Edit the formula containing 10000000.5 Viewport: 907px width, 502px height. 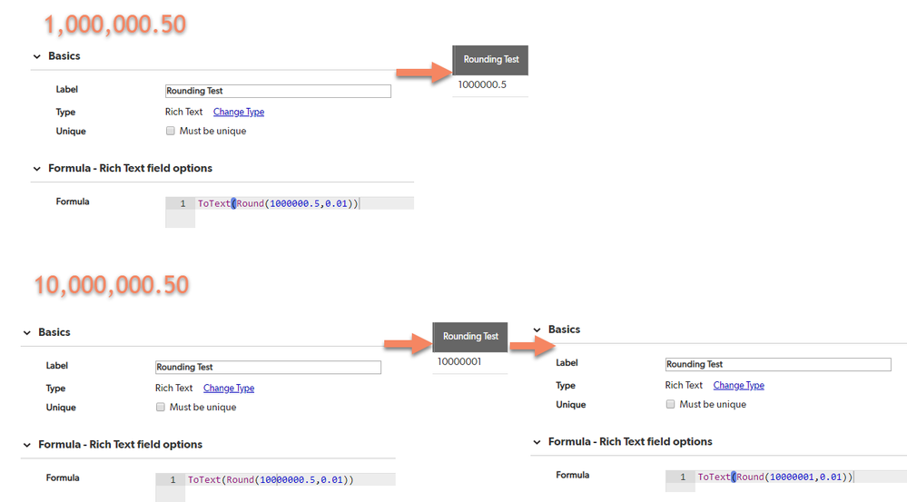coord(291,479)
